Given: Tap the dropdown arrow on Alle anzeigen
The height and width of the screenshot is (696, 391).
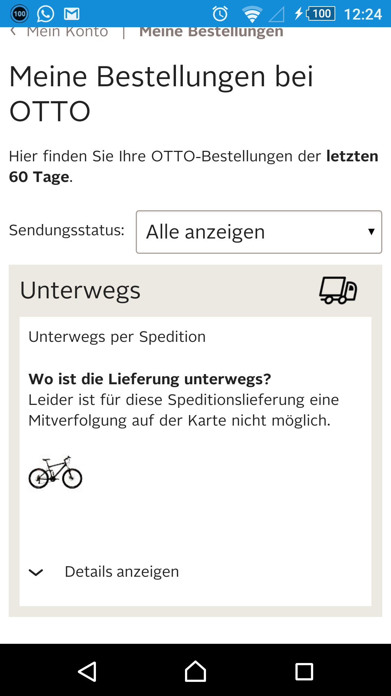Looking at the screenshot, I should point(371,232).
